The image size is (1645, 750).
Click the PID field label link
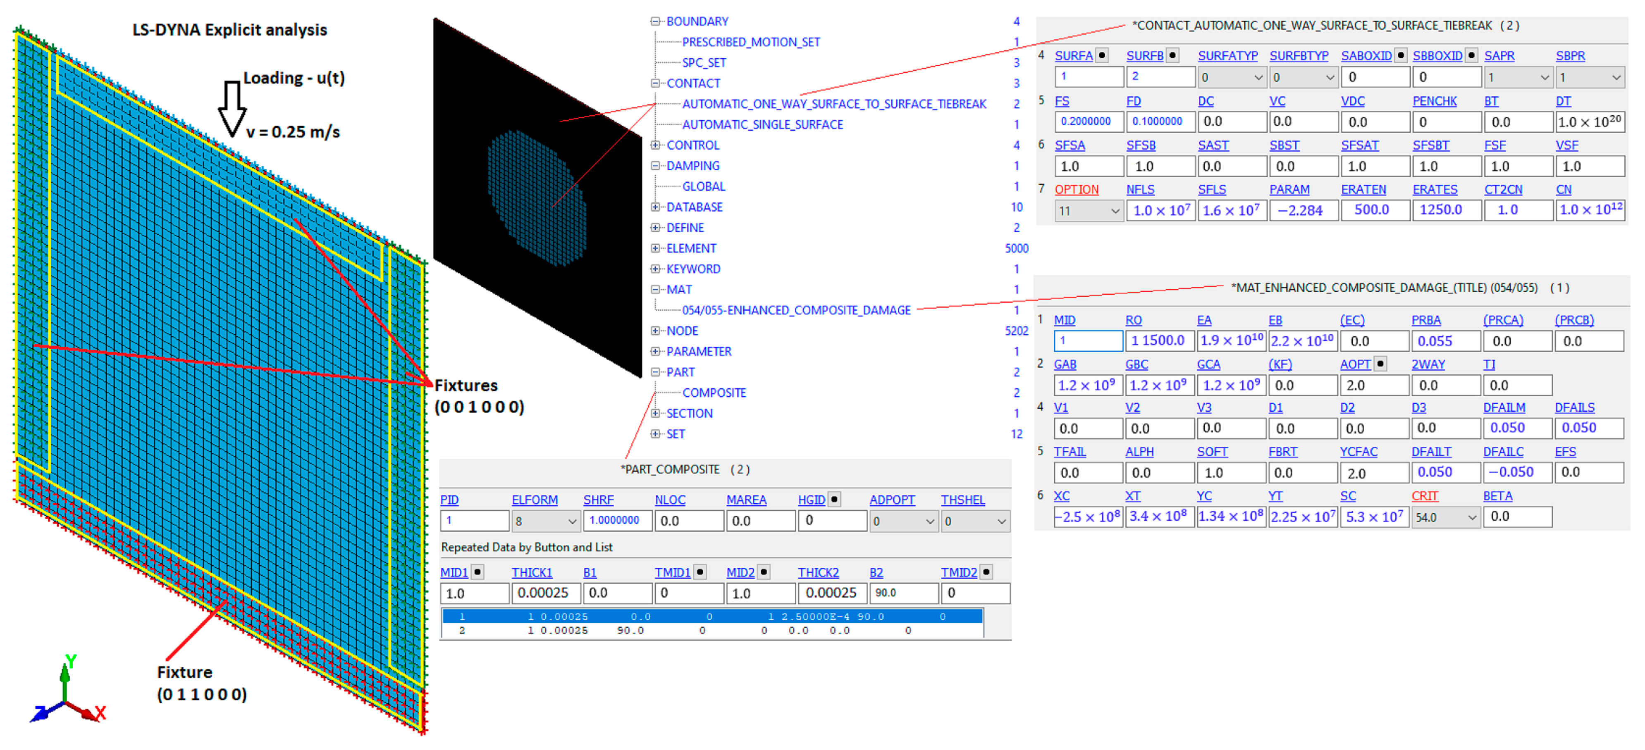(x=449, y=500)
